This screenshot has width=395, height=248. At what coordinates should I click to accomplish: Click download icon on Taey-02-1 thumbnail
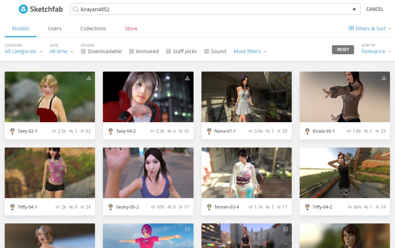(x=89, y=78)
